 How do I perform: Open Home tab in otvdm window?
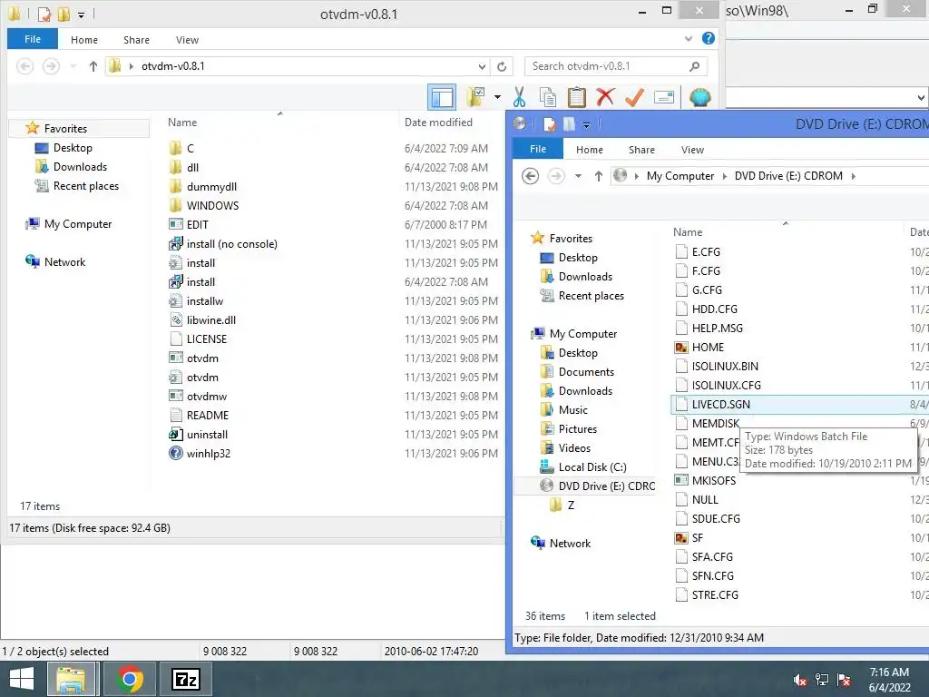[x=84, y=40]
